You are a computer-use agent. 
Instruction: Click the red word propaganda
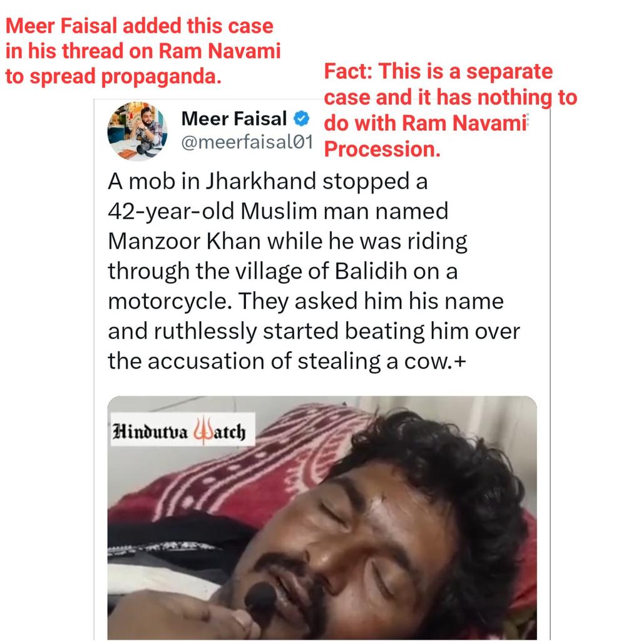(x=161, y=76)
